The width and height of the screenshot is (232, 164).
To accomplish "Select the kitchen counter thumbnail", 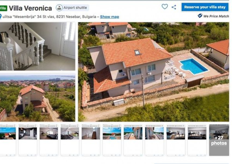I will [x=176, y=133].
